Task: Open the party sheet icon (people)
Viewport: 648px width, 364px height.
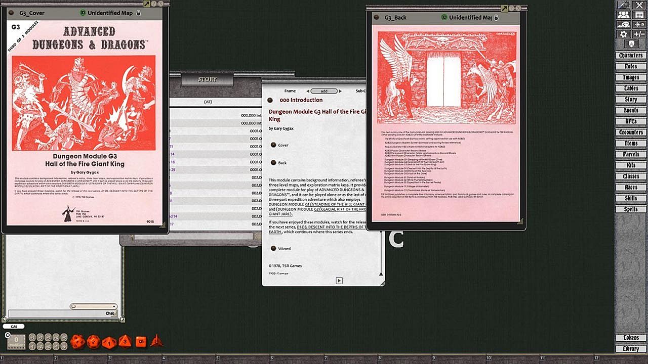Action: pos(623,15)
